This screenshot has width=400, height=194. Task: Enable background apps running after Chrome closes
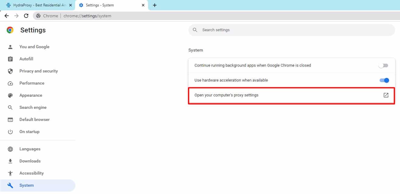point(383,65)
